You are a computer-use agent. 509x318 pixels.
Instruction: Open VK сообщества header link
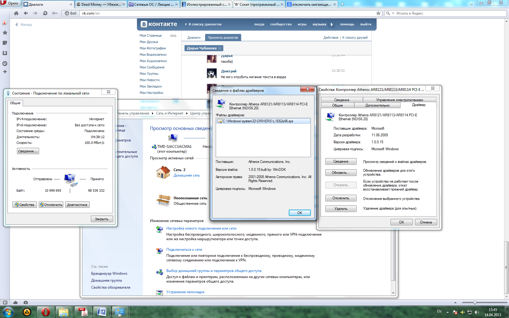click(281, 24)
